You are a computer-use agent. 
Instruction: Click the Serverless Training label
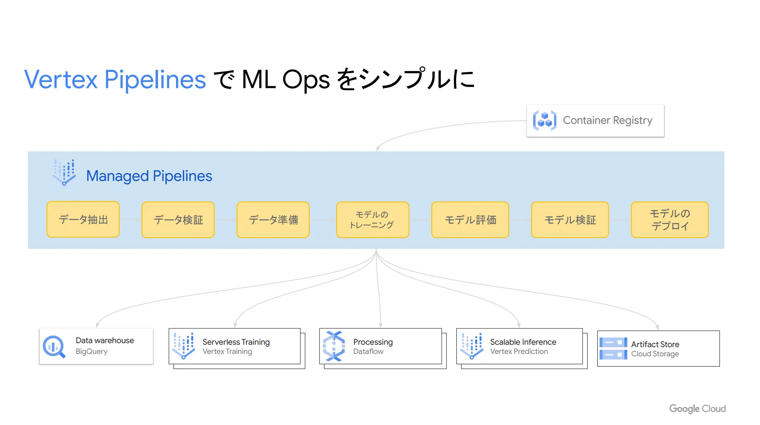pos(236,342)
